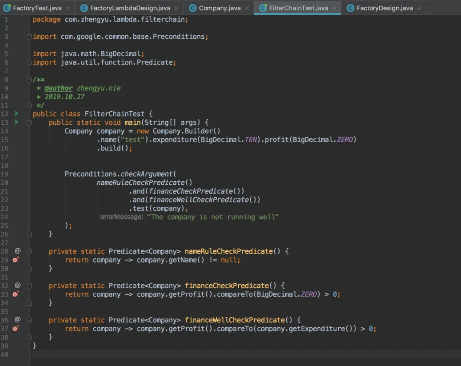
Task: Click the checkArgument method call
Action: coord(146,174)
